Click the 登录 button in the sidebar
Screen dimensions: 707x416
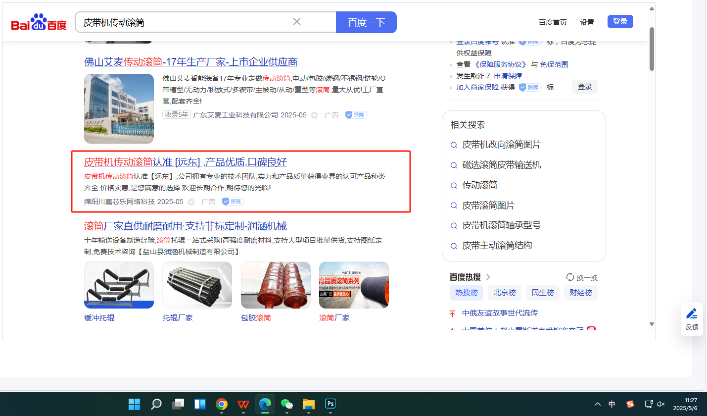(585, 87)
